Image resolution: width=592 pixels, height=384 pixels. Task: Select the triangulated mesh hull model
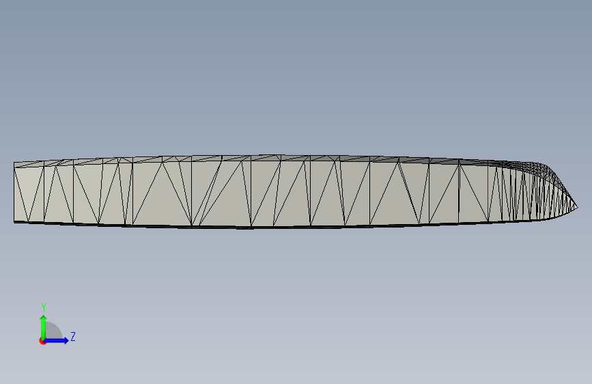[296, 191]
